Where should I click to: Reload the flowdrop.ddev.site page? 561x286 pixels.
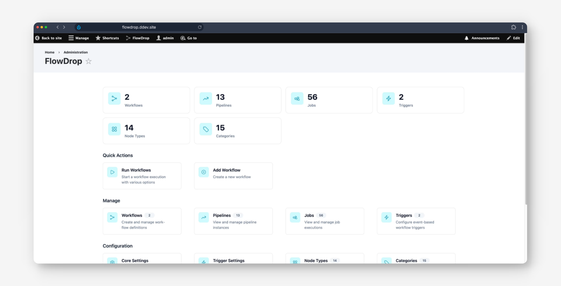(x=200, y=27)
